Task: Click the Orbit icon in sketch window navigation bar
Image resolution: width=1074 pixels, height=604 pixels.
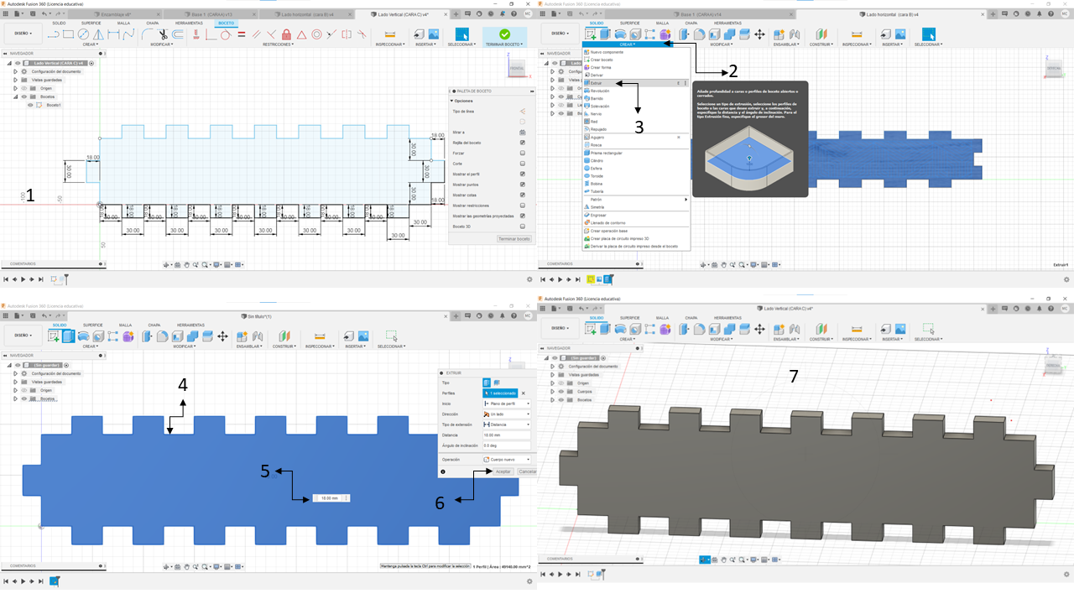Action: [x=166, y=264]
